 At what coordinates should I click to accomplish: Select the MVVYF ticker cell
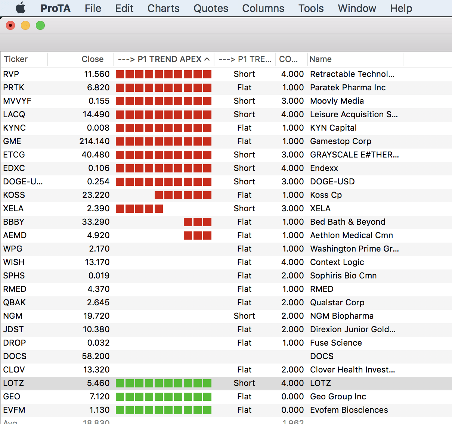coord(17,101)
